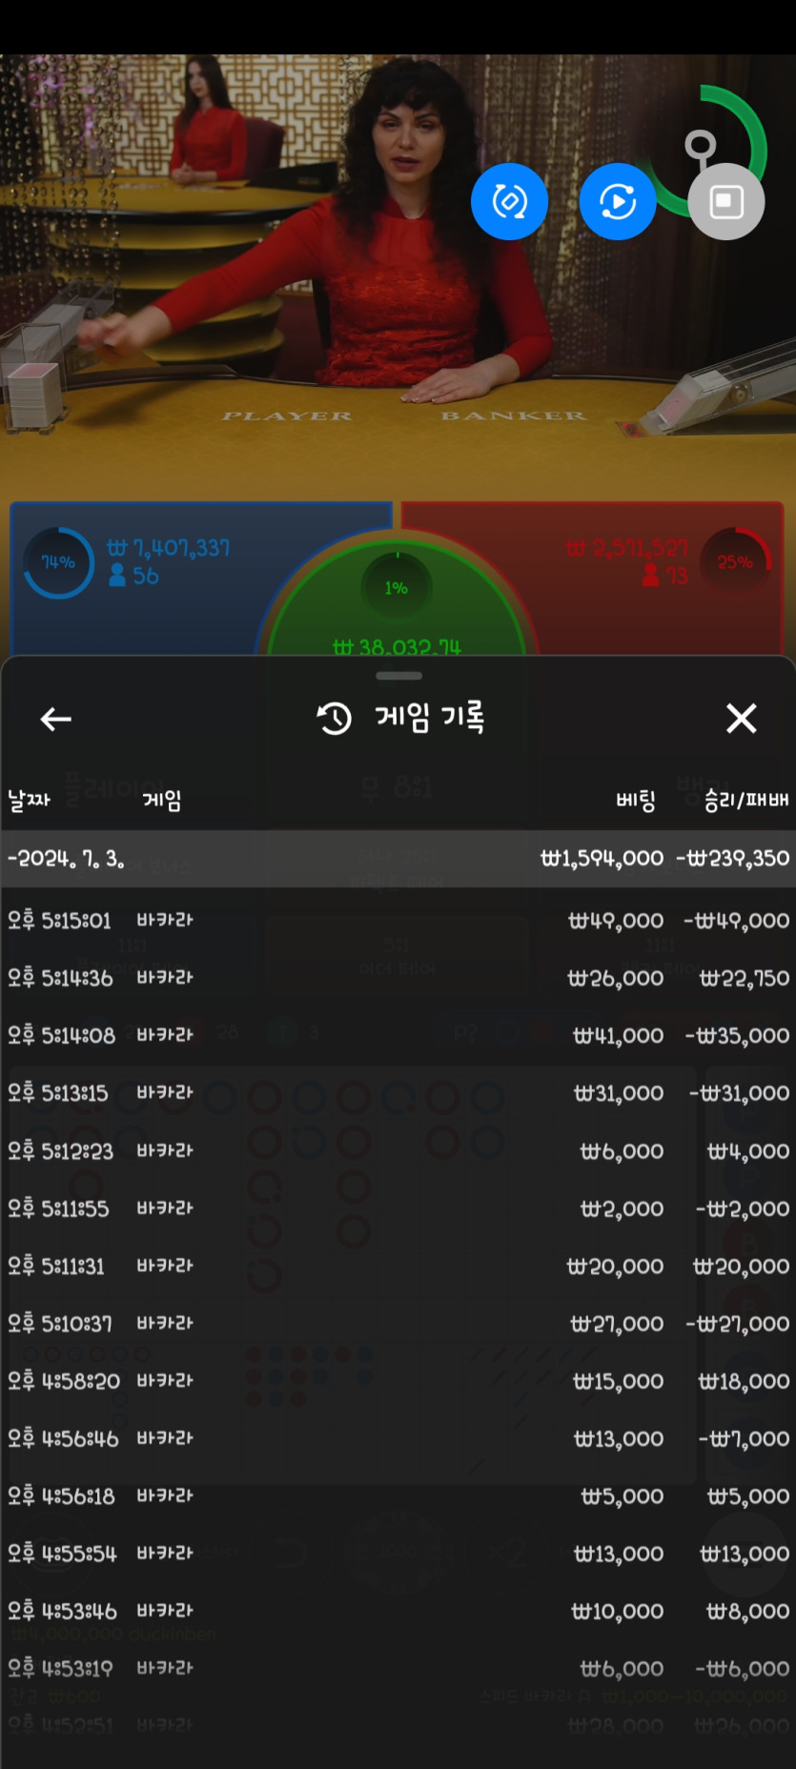The image size is (796, 1769).
Task: Open the 오후 5:12:23 game record
Action: click(398, 1151)
